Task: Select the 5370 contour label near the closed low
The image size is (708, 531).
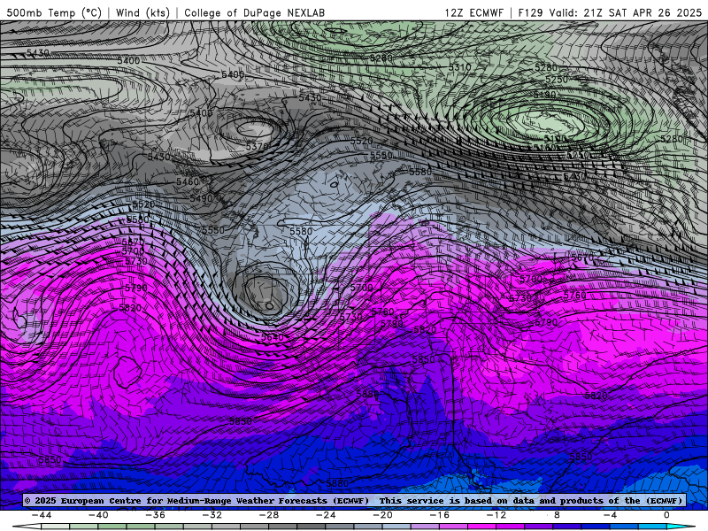Action: click(x=258, y=146)
